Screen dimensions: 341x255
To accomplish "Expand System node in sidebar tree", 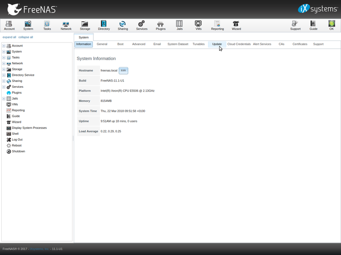I will [4, 52].
